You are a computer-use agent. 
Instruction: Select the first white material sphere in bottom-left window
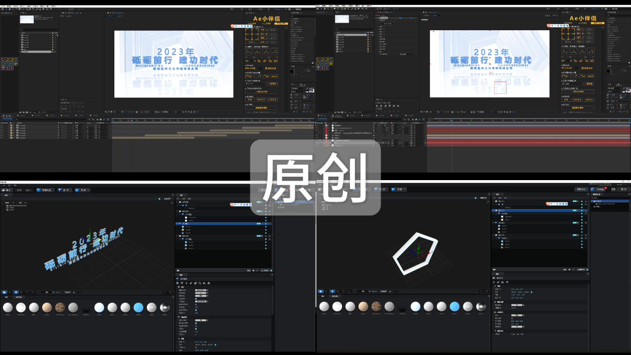(7, 308)
